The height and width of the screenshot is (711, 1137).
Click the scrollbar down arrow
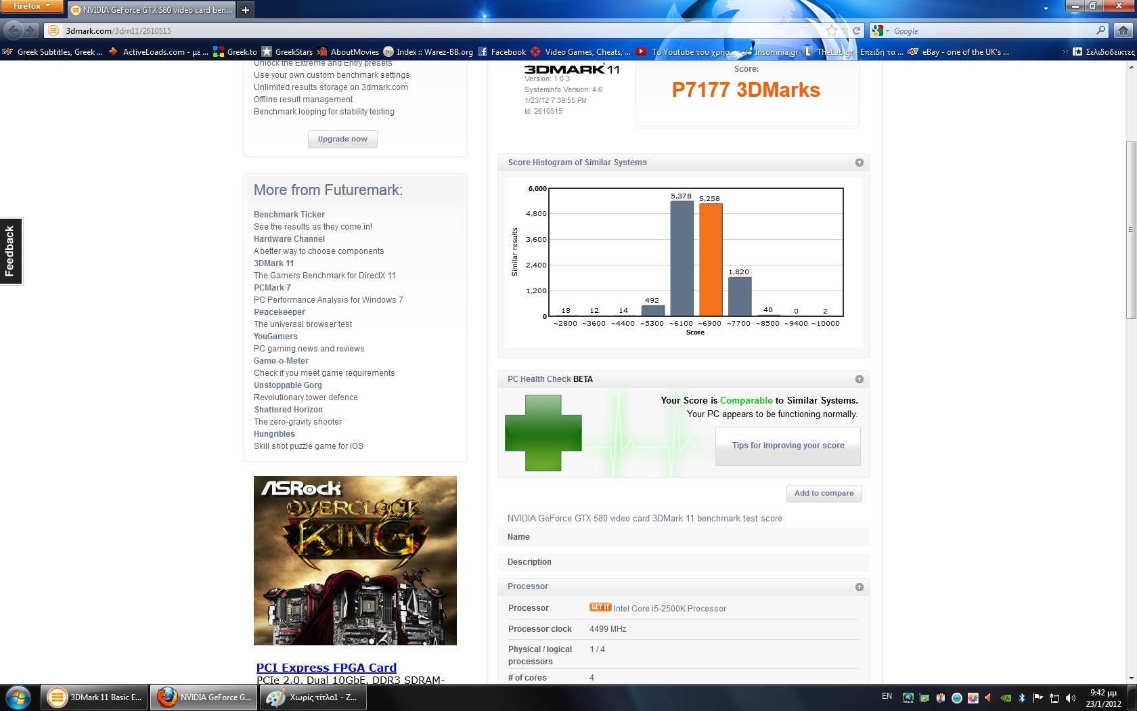point(1131,678)
